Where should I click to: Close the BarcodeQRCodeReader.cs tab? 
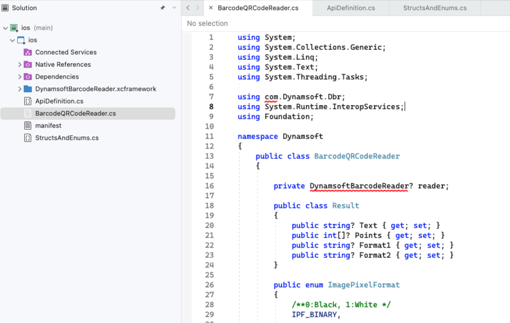[210, 8]
